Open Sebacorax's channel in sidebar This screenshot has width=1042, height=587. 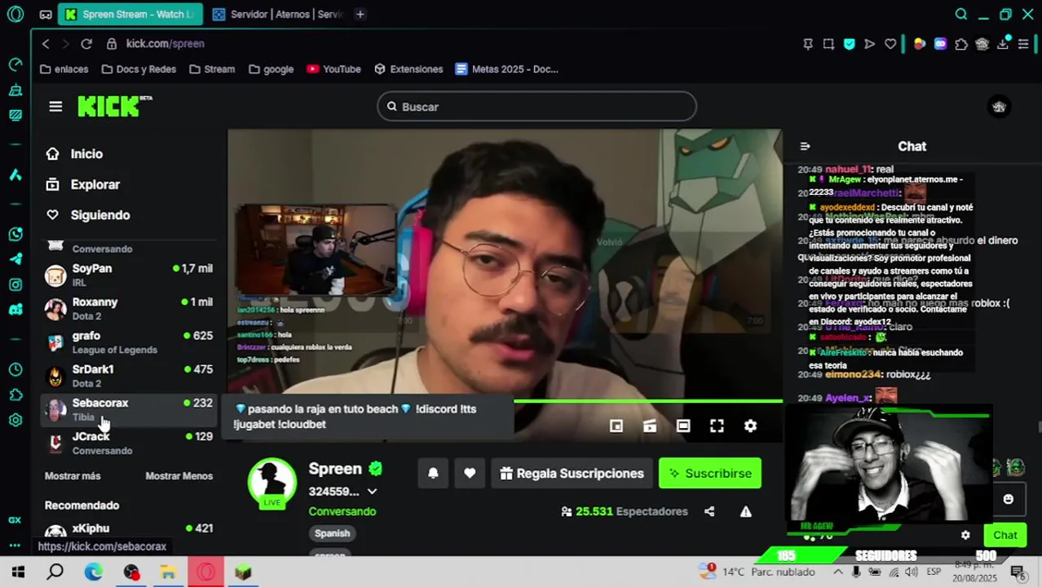129,409
